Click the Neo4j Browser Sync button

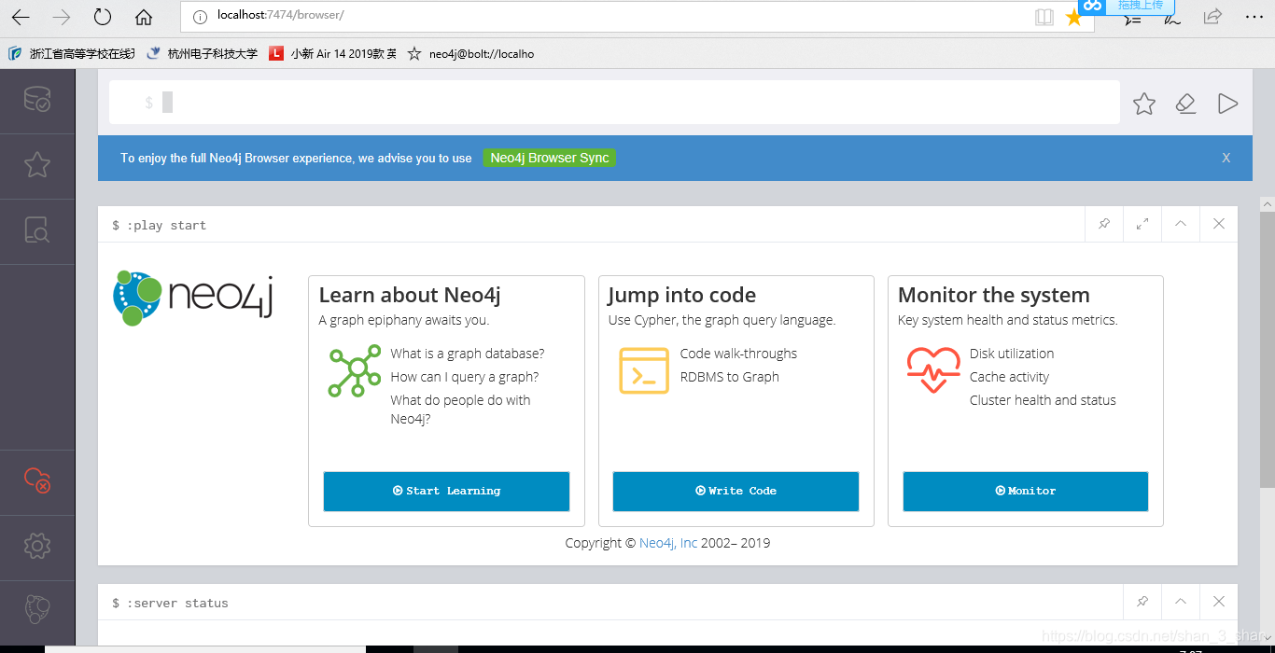[x=550, y=158]
